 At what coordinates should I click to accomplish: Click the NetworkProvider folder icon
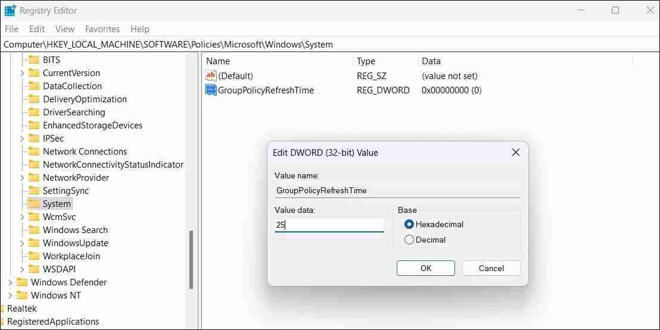tap(34, 177)
